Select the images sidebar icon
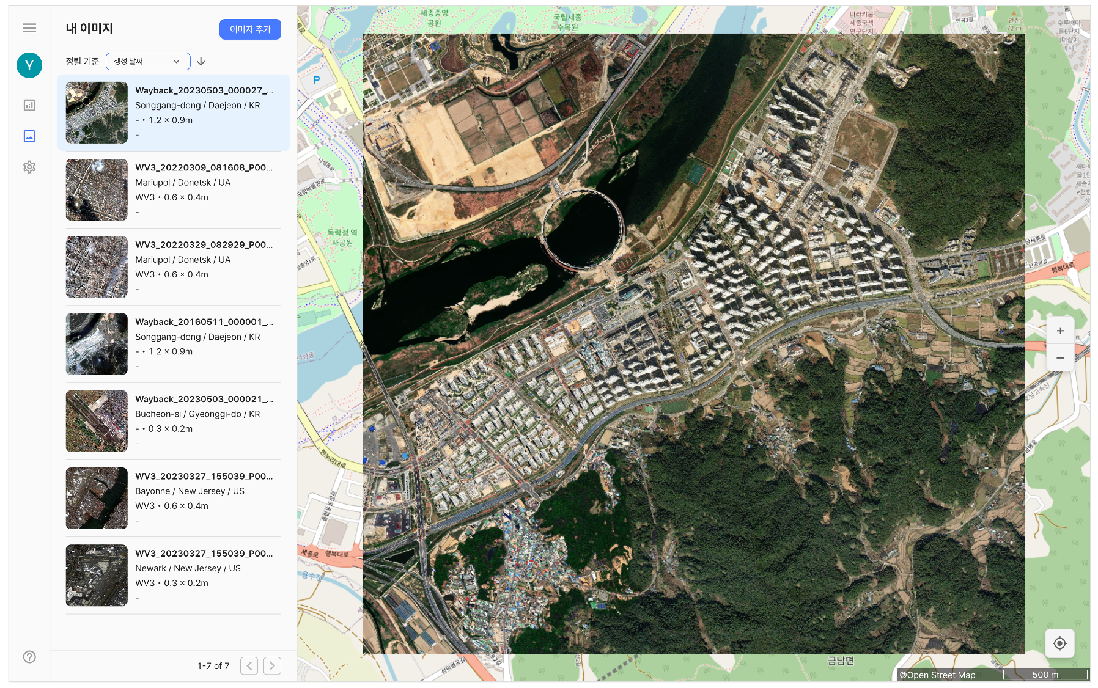The width and height of the screenshot is (1098, 688). click(x=29, y=136)
